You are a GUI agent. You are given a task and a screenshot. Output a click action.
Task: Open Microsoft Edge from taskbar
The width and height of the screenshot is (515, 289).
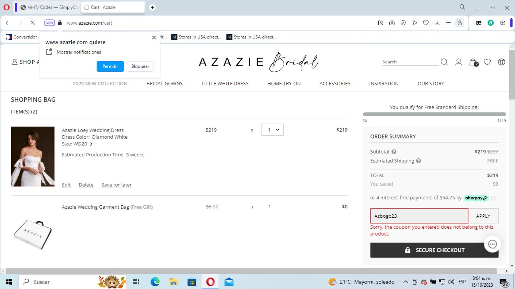point(155,282)
